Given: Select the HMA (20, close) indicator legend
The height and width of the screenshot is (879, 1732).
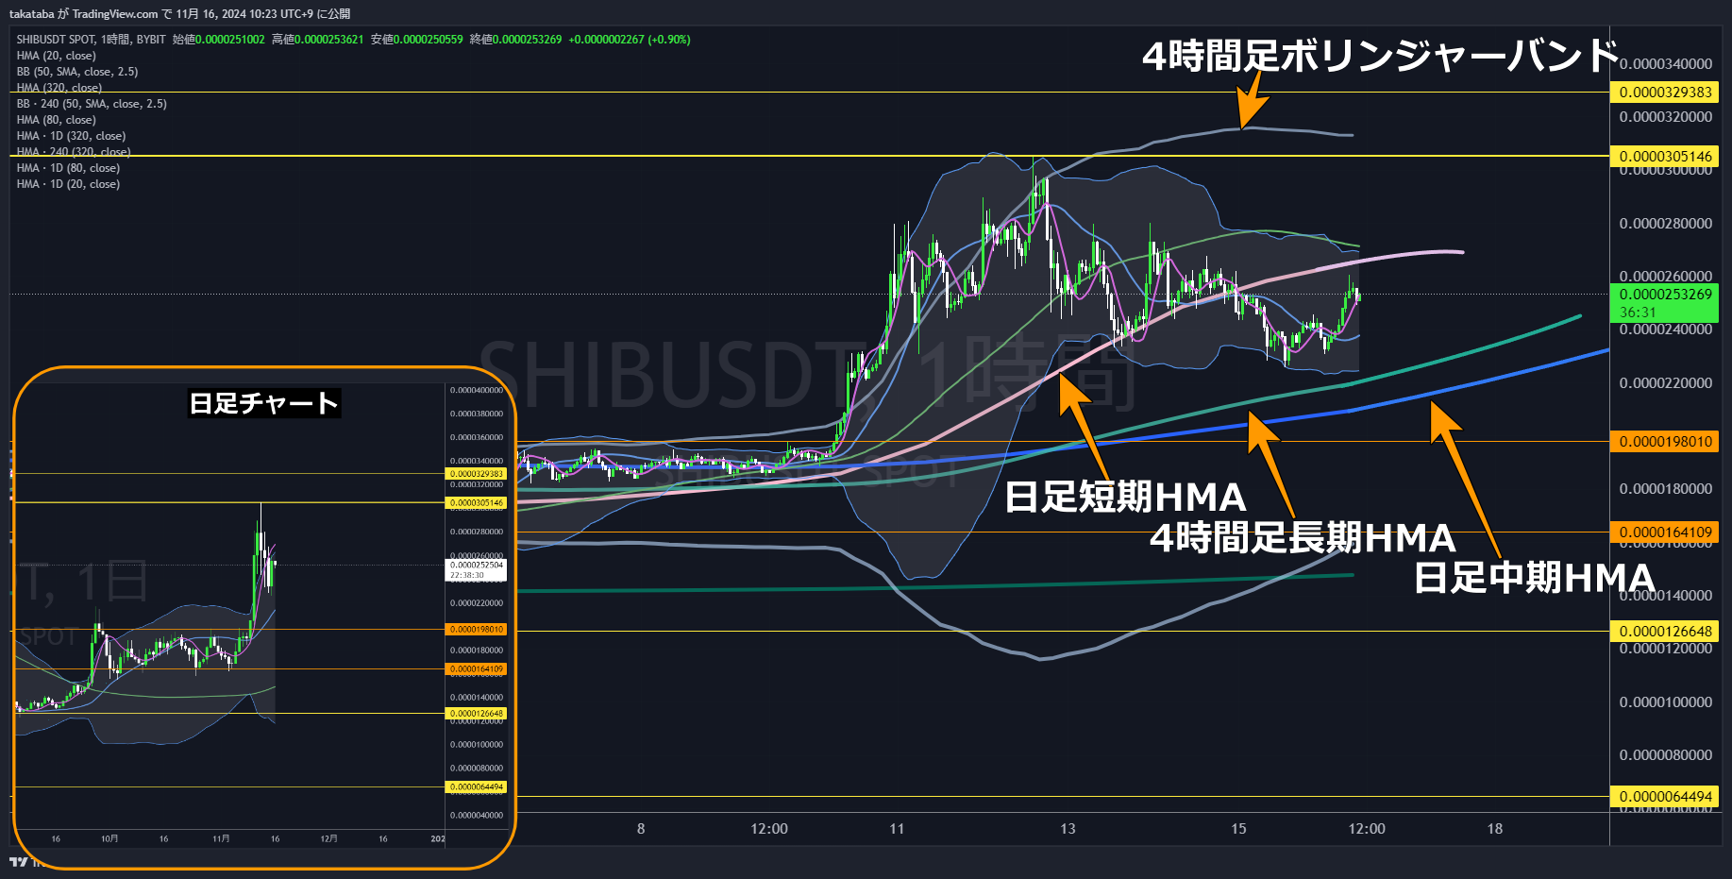Looking at the screenshot, I should click(56, 56).
